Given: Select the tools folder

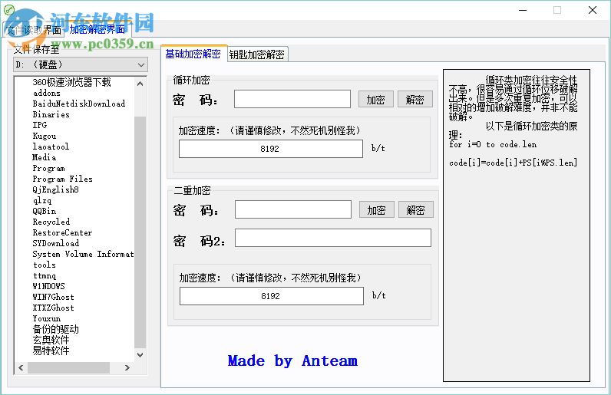Looking at the screenshot, I should pyautogui.click(x=45, y=265).
